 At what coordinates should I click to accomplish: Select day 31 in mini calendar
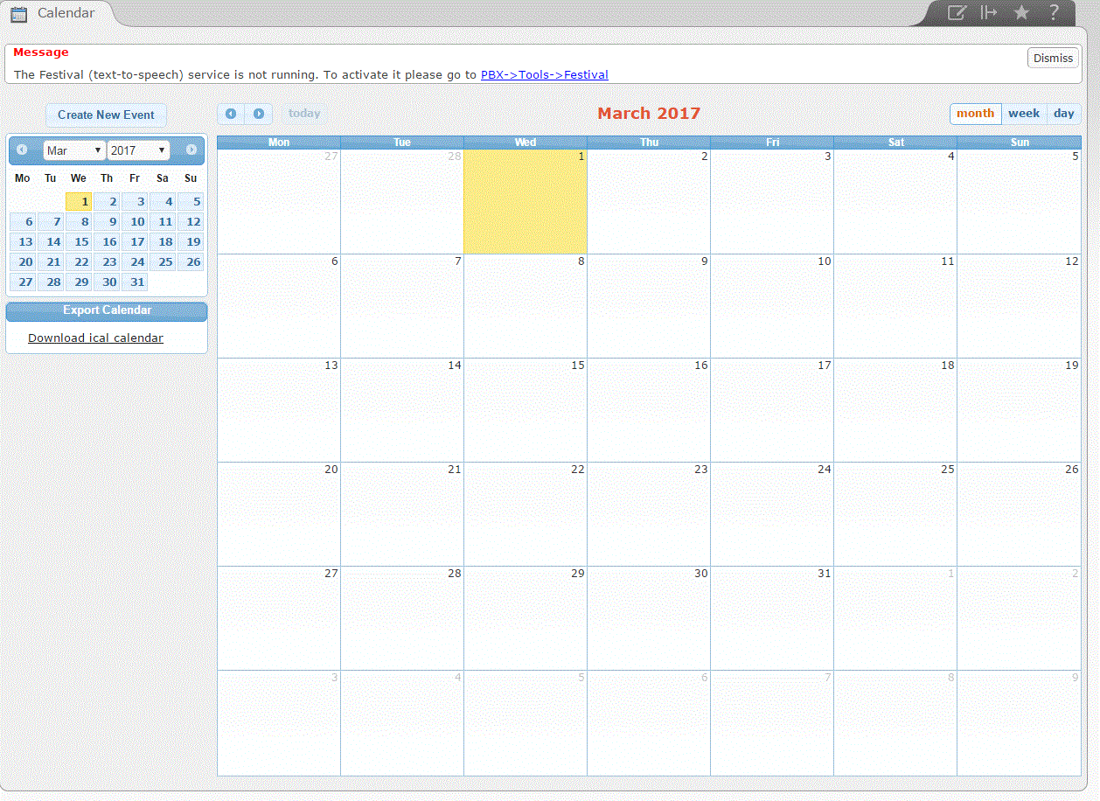tap(135, 282)
